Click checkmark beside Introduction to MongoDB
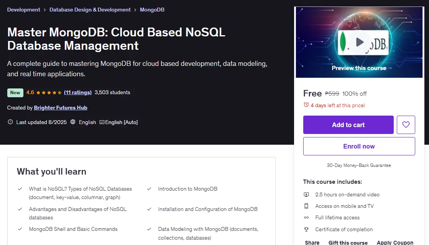The width and height of the screenshot is (429, 245). coord(149,189)
